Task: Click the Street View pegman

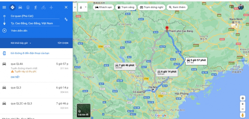Action: click(243, 115)
